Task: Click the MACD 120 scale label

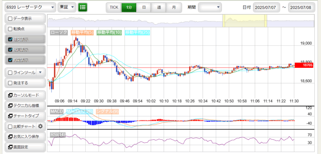Action: click(x=309, y=108)
